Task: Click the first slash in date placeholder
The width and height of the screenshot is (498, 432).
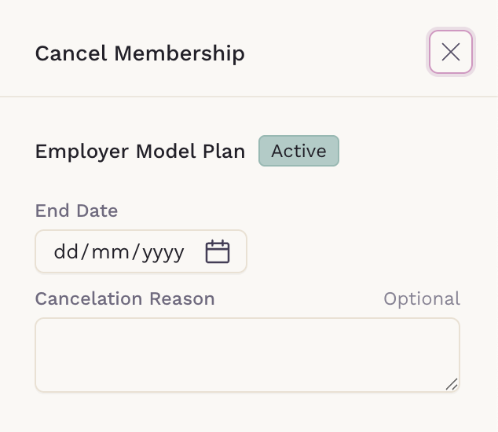Action: pos(85,251)
